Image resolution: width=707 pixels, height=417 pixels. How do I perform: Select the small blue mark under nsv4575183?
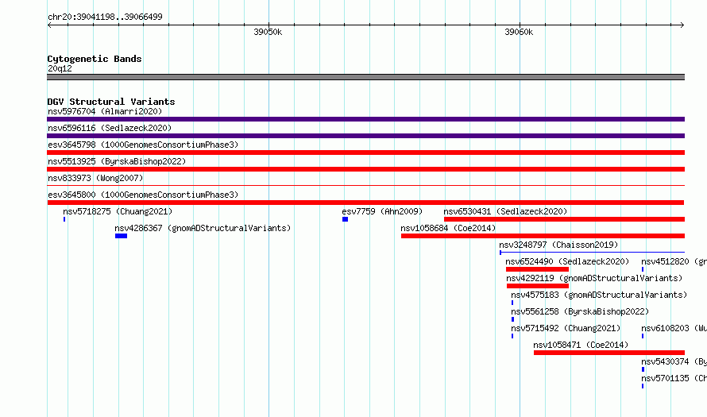point(512,303)
